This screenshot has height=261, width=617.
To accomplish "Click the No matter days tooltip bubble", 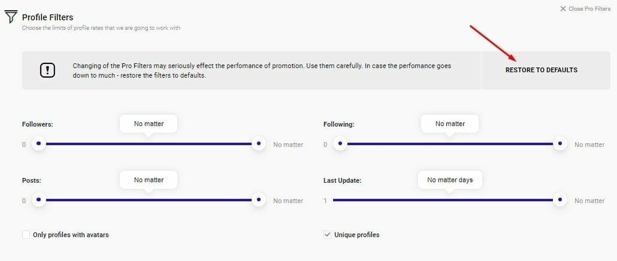I will [450, 180].
